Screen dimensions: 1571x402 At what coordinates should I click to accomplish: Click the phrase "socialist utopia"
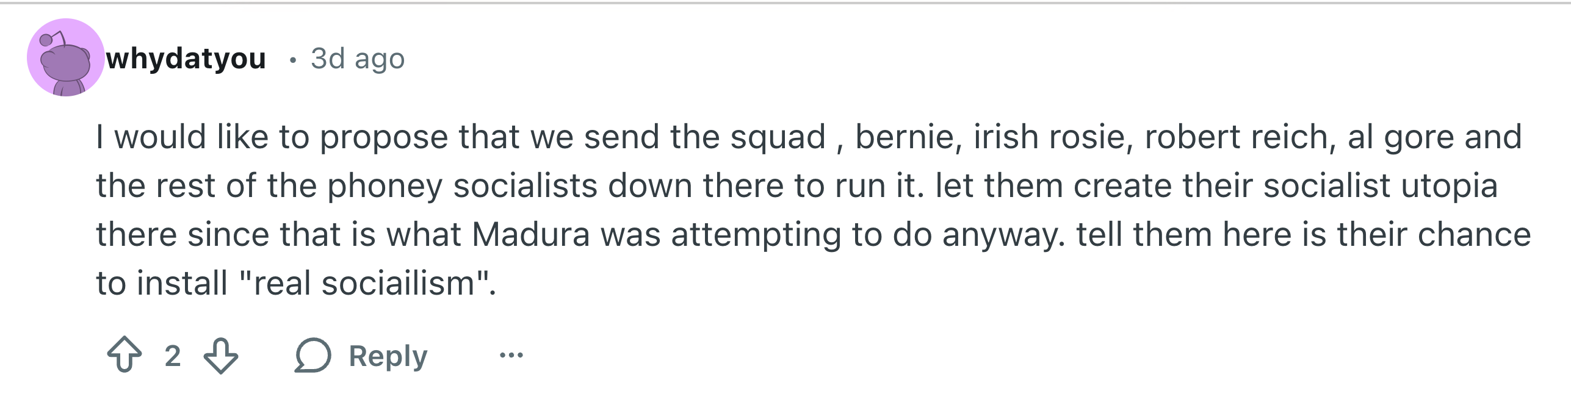tap(1381, 186)
